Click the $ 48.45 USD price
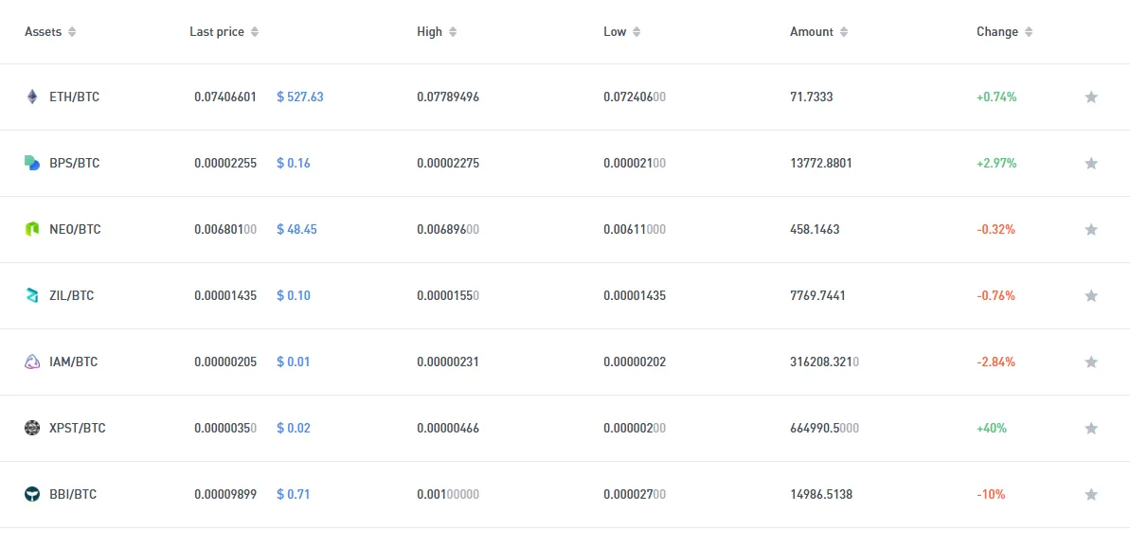1130x547 pixels. click(296, 229)
